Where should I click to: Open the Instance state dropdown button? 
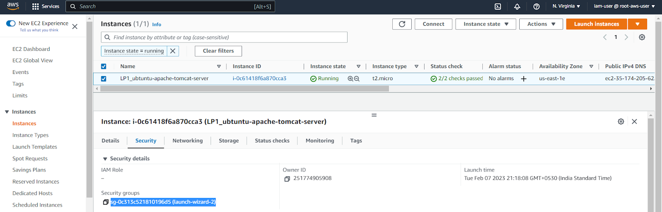coord(486,24)
